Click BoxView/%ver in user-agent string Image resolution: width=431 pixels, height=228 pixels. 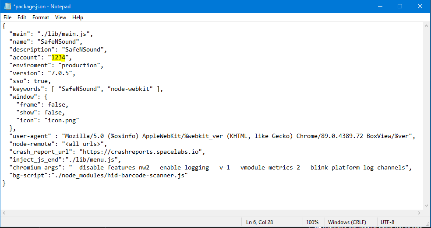tap(388, 136)
